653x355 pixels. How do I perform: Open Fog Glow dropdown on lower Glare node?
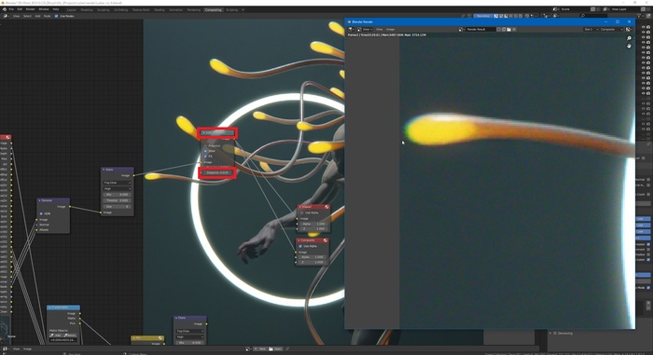point(189,332)
